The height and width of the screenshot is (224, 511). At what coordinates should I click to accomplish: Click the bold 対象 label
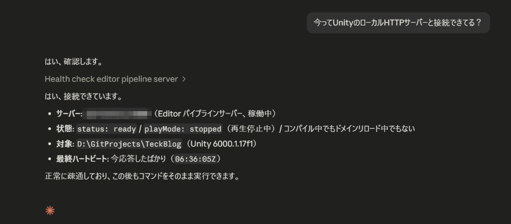[x=65, y=144]
